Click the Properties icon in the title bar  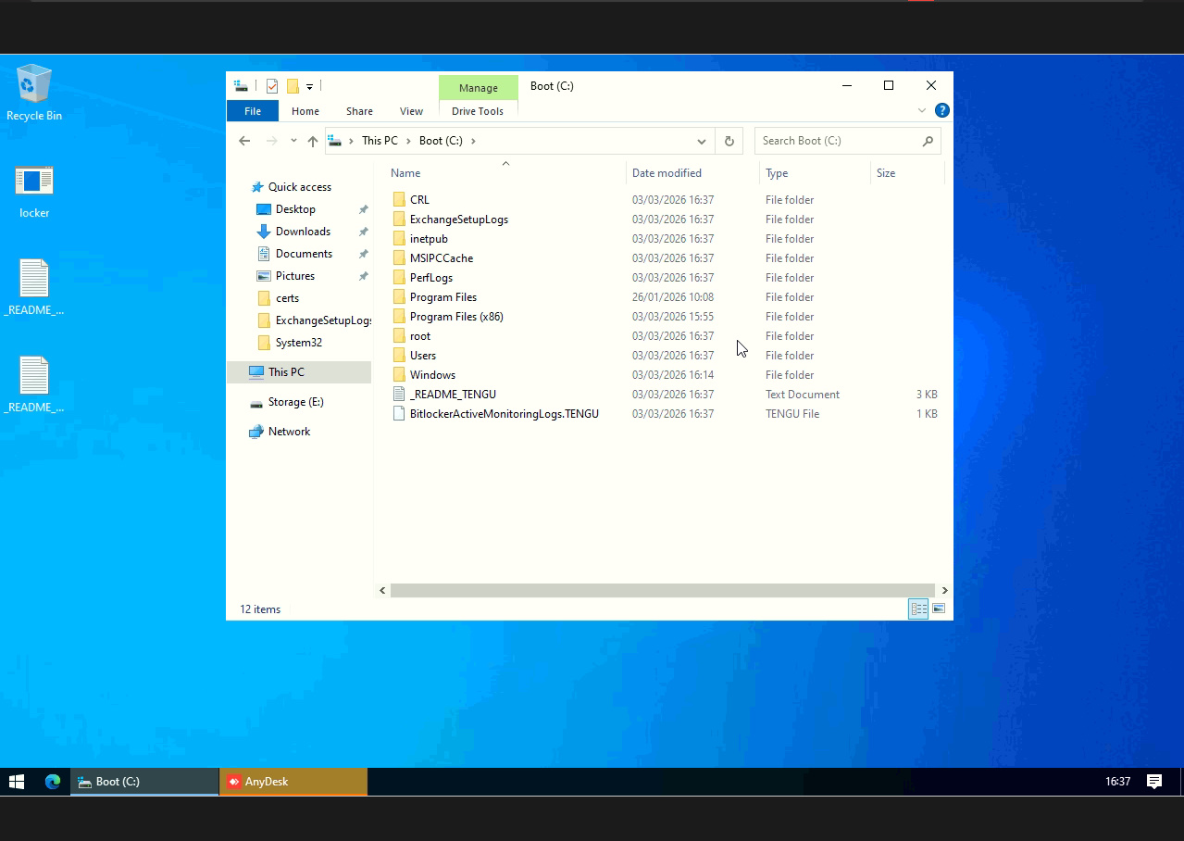tap(272, 86)
